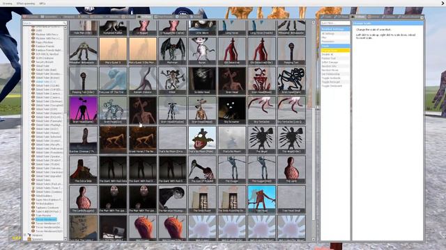Pick the Presence Of The First icon
446x250 pixels.
coord(113,81)
